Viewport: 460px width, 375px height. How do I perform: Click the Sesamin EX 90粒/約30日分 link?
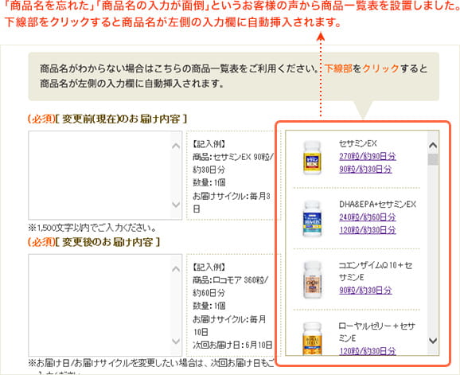[x=365, y=169]
